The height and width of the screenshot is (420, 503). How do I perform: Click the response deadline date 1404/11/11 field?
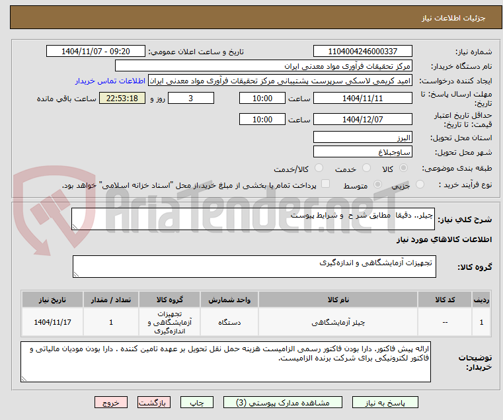(362, 99)
